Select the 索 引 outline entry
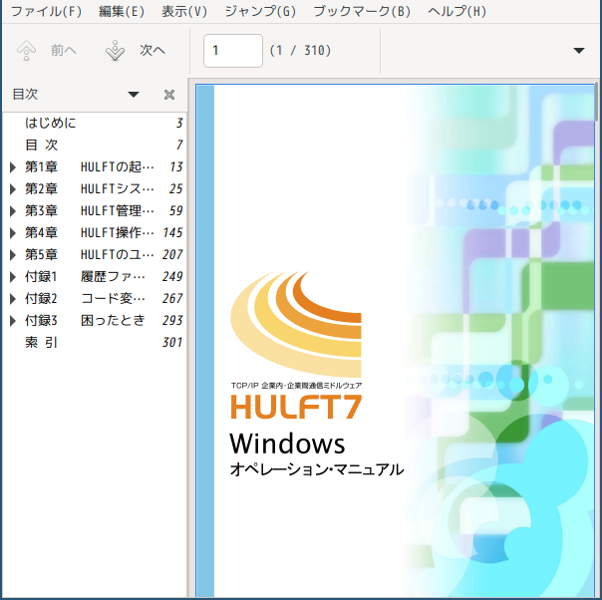This screenshot has height=600, width=602. [95, 342]
